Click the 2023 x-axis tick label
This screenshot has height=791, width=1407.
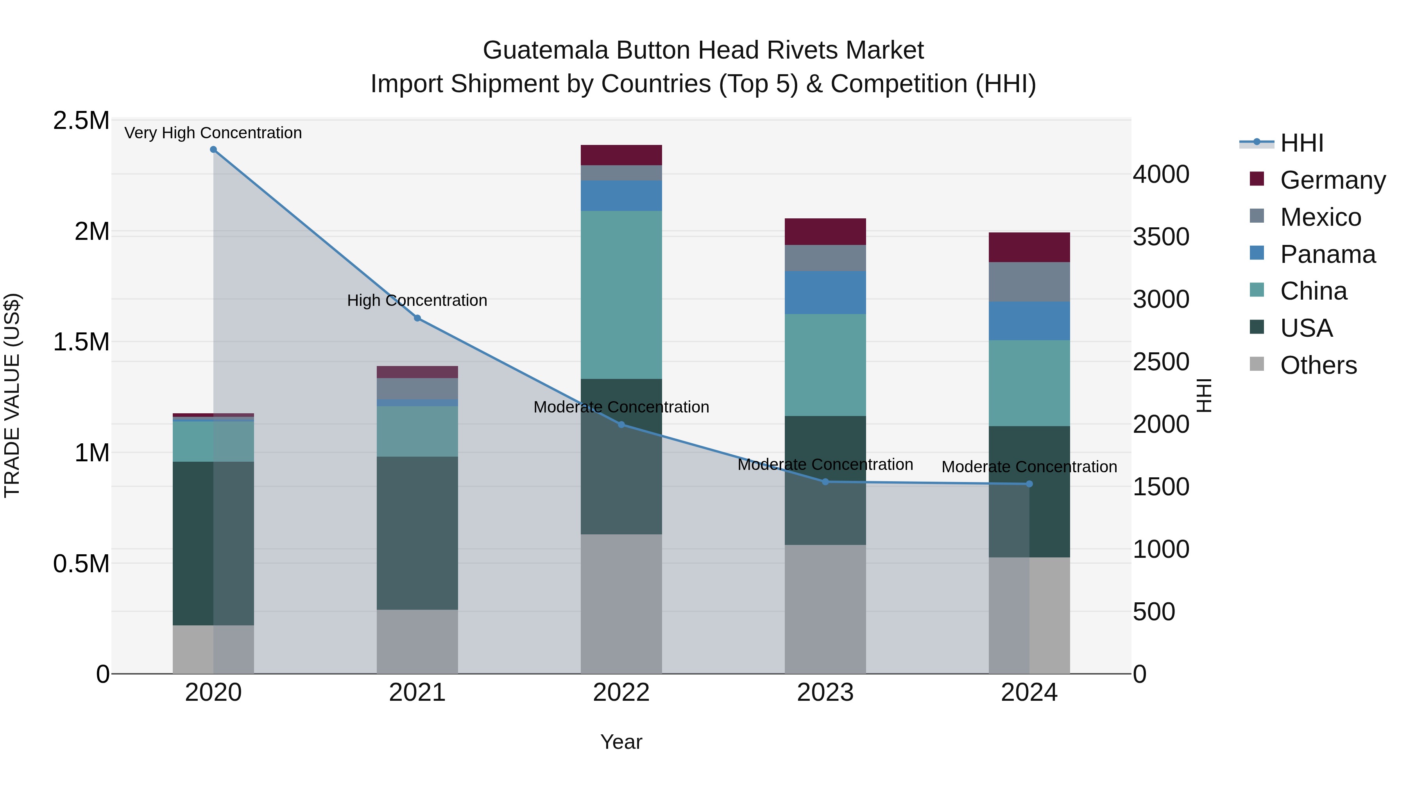pyautogui.click(x=825, y=693)
